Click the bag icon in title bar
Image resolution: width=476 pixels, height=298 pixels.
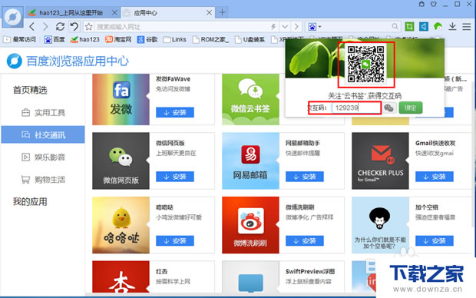tap(421, 4)
